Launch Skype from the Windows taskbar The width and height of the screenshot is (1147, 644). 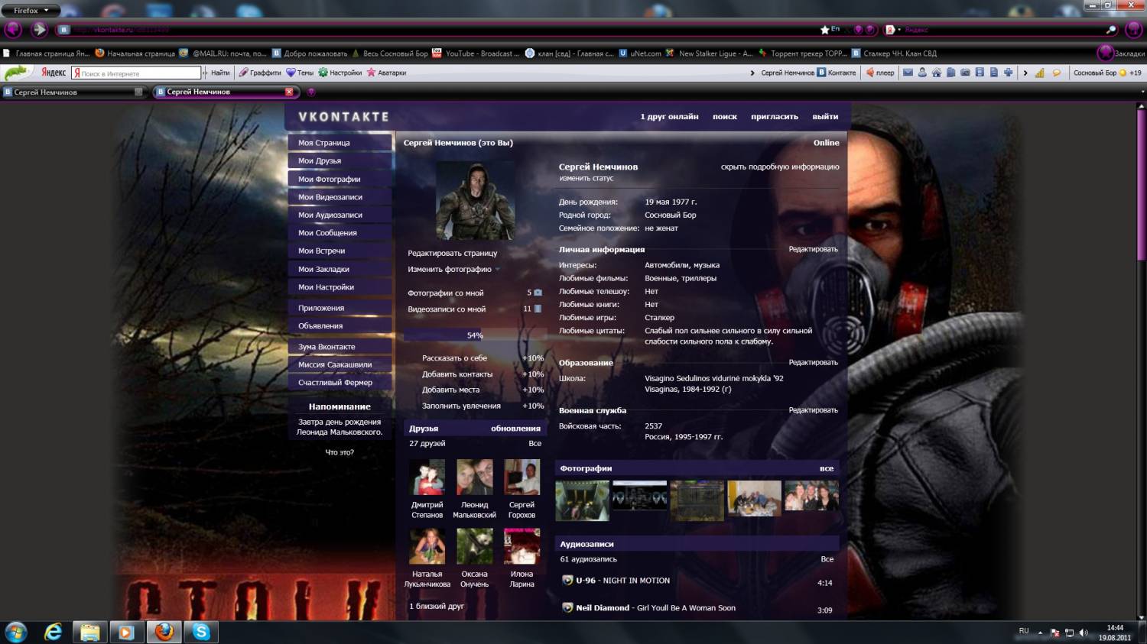click(x=201, y=632)
